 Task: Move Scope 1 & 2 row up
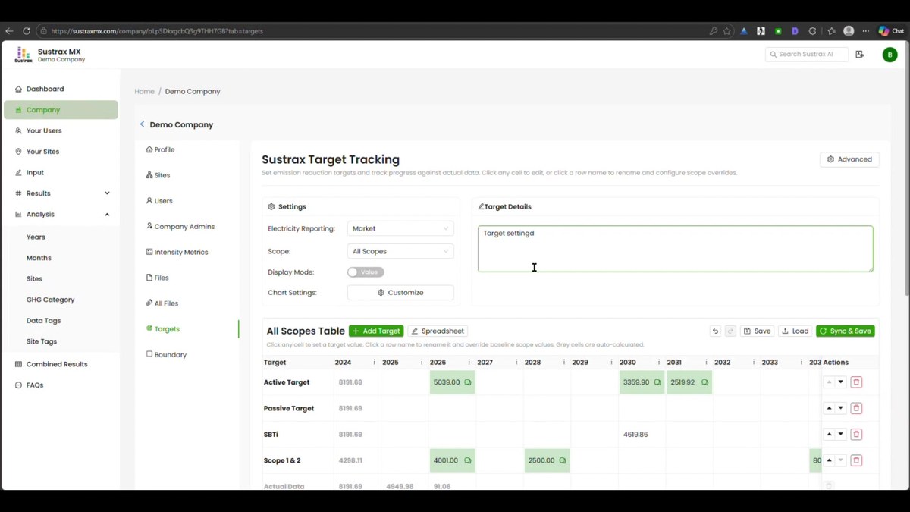[x=830, y=460]
